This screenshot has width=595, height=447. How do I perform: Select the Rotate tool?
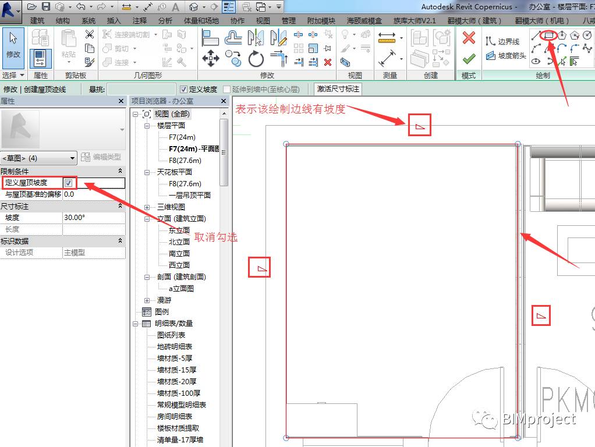[256, 59]
